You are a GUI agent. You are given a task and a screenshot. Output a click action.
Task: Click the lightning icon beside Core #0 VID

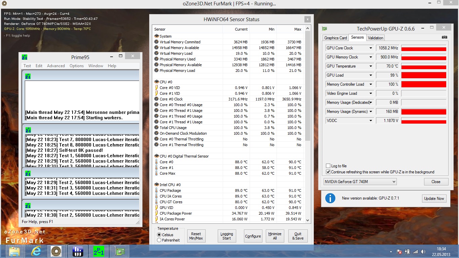click(x=157, y=88)
